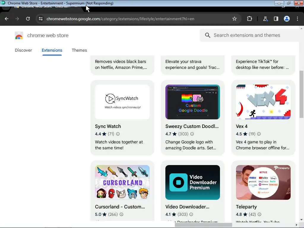Click the search magnifier icon
The width and height of the screenshot is (304, 228).
(x=208, y=35)
